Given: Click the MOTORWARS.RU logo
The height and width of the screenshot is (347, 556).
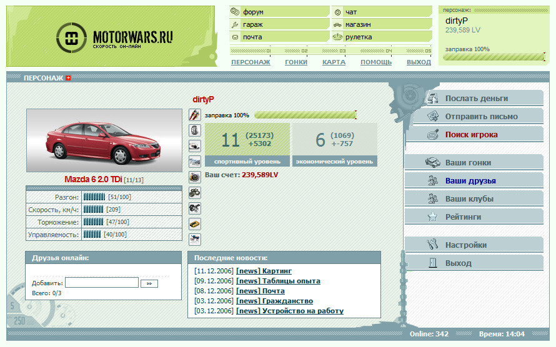Looking at the screenshot, I should coord(114,38).
